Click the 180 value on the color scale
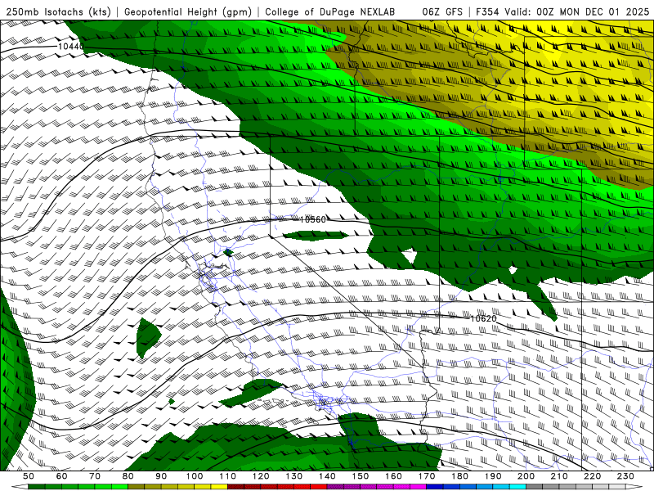The height and width of the screenshot is (491, 654). click(459, 476)
